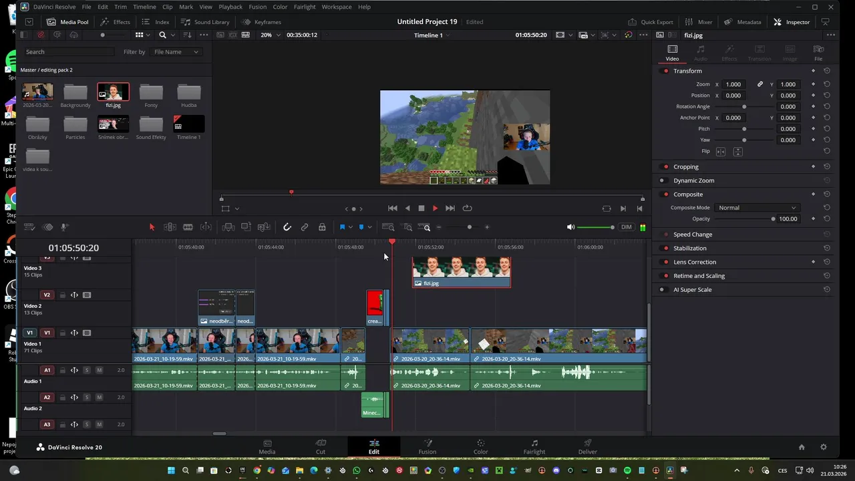Open the Fusion menu
This screenshot has height=481, width=855.
point(257,7)
